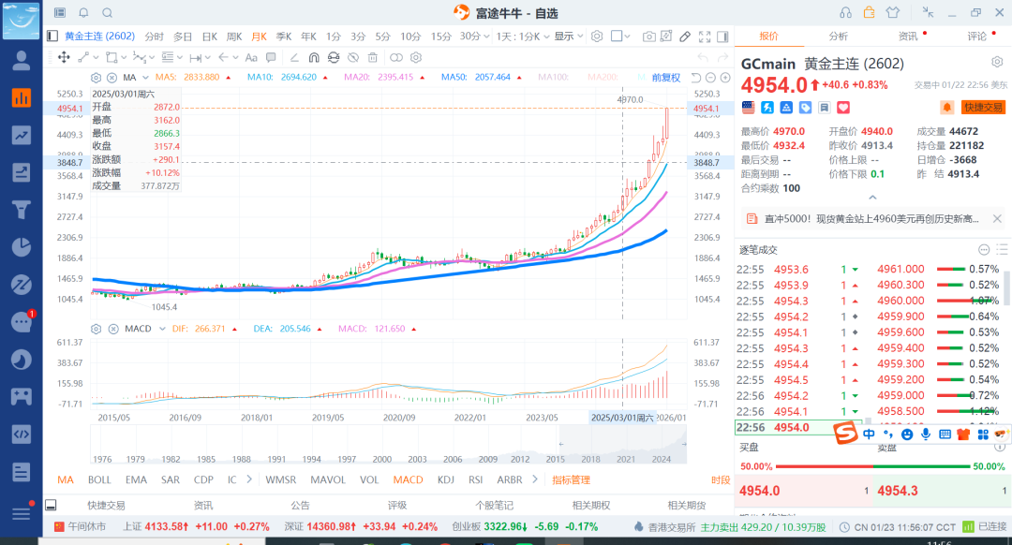1012x545 pixels.
Task: Toggle right quote panel visibility icon
Action: 722,37
